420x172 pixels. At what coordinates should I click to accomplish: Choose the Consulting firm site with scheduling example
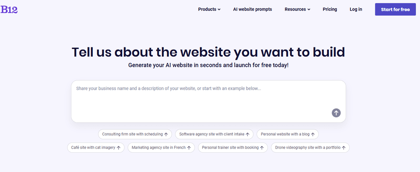tap(132, 134)
